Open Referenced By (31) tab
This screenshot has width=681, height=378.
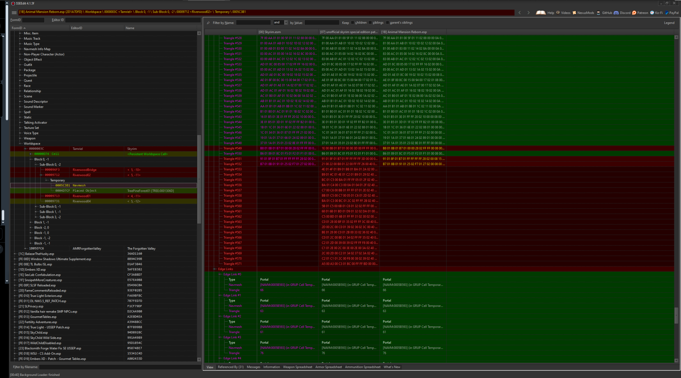tap(231, 367)
